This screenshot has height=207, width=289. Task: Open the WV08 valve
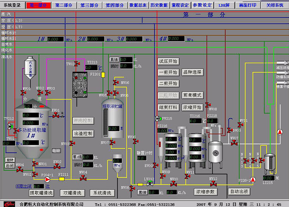pos(208,105)
